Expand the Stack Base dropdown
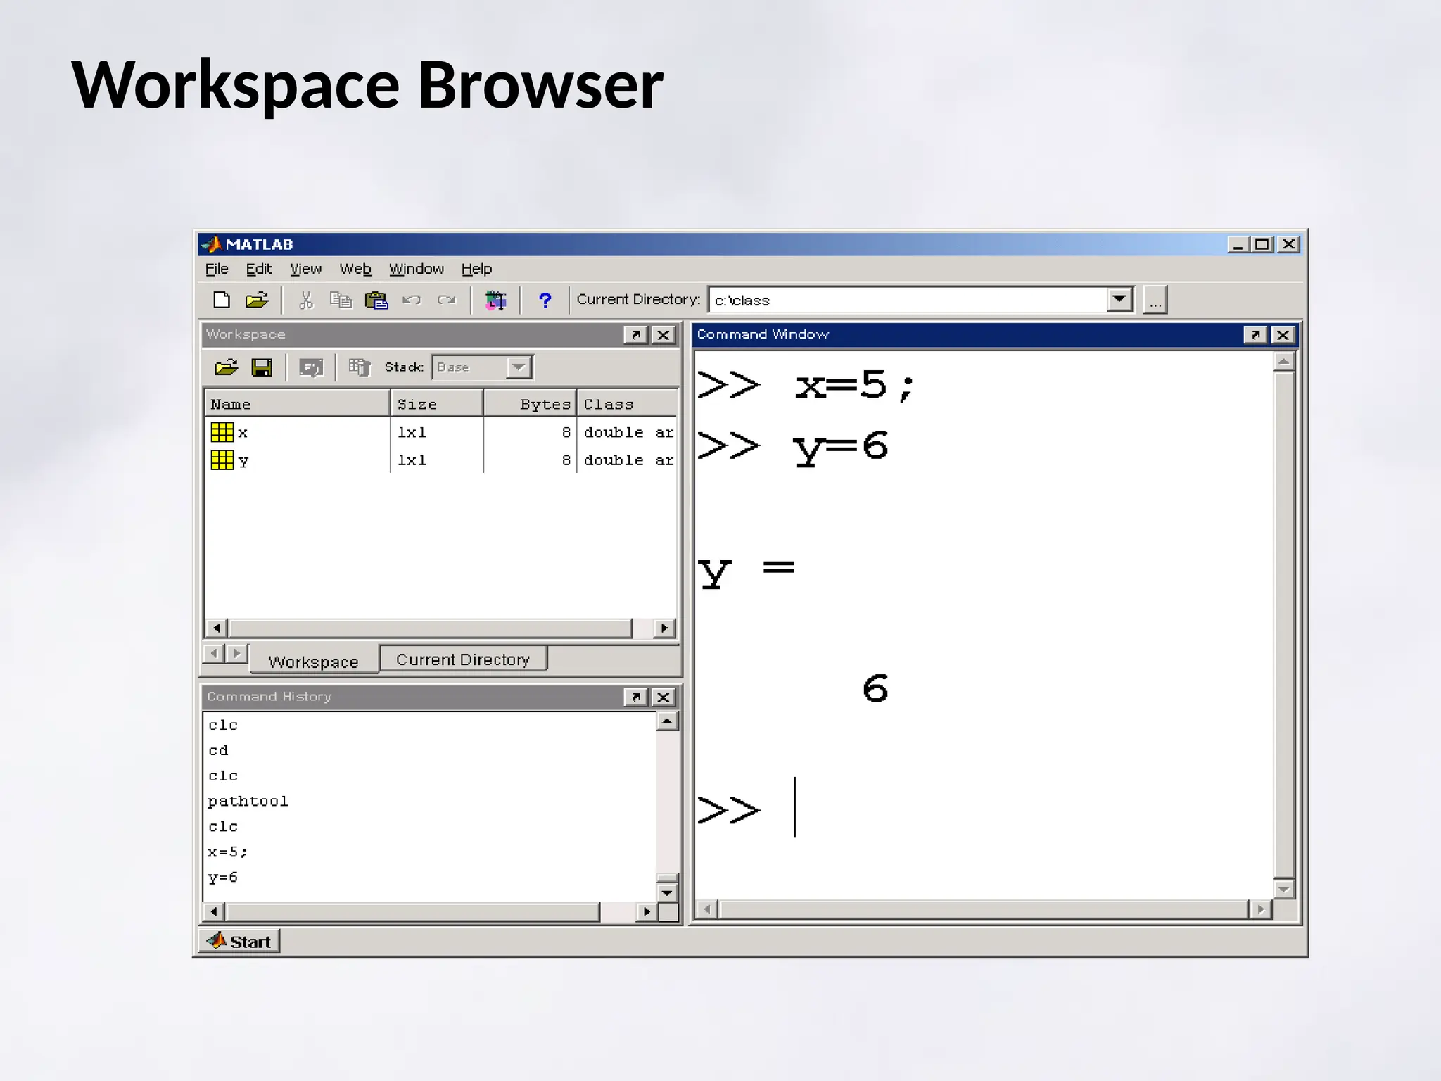 click(x=519, y=367)
